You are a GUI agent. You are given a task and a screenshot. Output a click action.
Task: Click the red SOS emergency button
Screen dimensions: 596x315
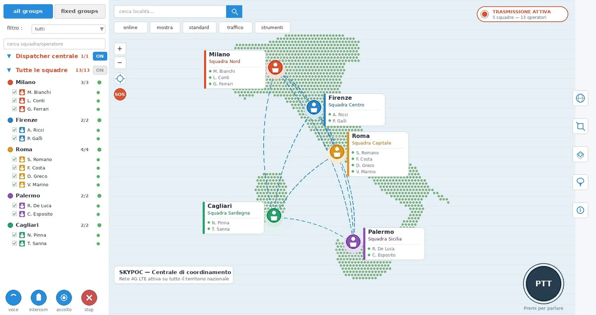[120, 94]
